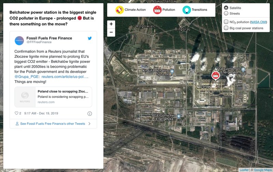Click the Twitter bird icon in tweet
This screenshot has width=273, height=172.
(x=90, y=38)
